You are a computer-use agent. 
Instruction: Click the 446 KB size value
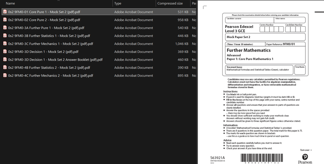point(183,36)
